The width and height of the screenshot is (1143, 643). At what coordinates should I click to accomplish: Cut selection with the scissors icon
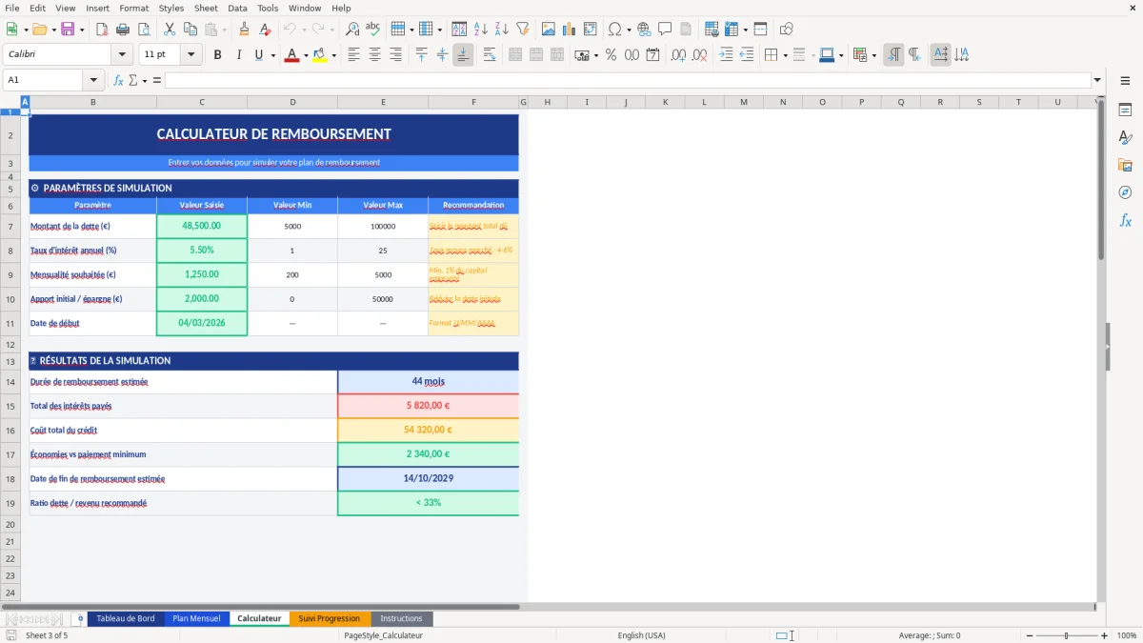(x=169, y=29)
